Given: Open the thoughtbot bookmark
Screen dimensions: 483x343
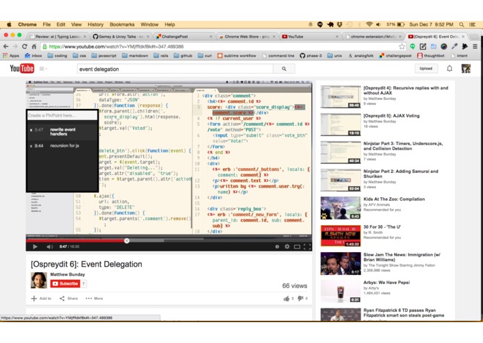Looking at the screenshot, I should point(431,56).
